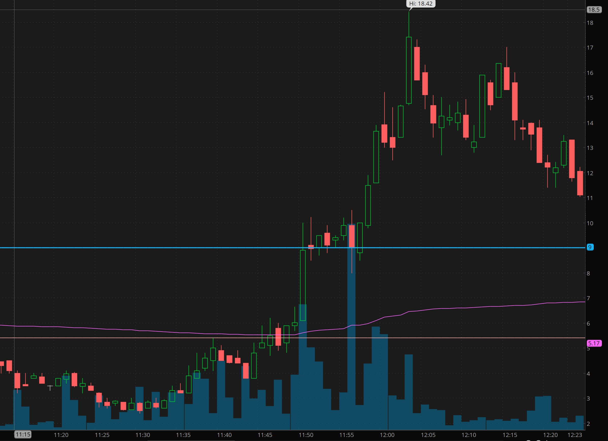608x441 pixels.
Task: Select the blue horizontal line at price 9
Action: 161,248
